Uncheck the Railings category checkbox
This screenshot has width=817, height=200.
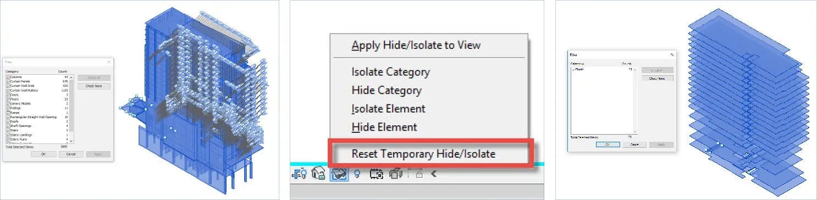(8, 108)
